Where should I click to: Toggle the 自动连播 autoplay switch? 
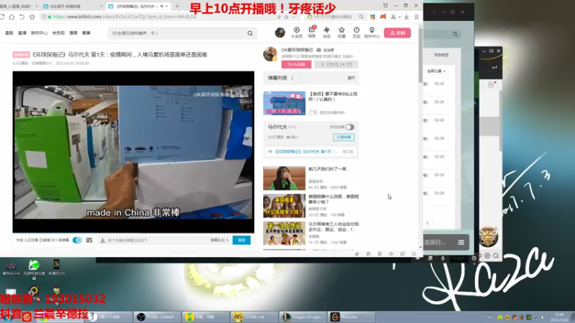pos(349,127)
